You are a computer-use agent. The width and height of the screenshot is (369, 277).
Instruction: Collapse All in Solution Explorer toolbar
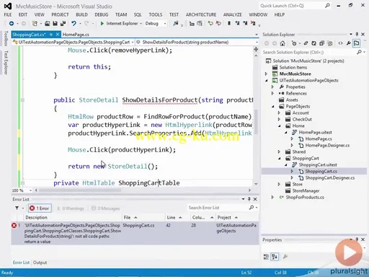tap(321, 43)
